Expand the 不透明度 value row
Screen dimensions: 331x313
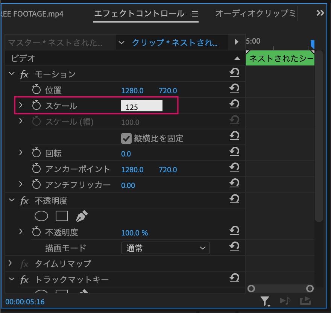point(20,231)
